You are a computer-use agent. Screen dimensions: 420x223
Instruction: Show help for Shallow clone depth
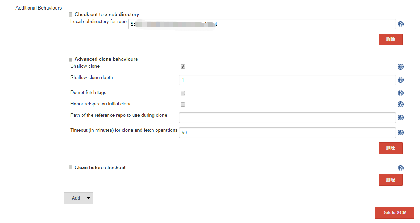(401, 80)
